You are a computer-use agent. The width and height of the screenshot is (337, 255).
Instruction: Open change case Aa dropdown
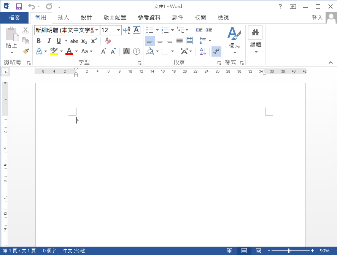[87, 51]
